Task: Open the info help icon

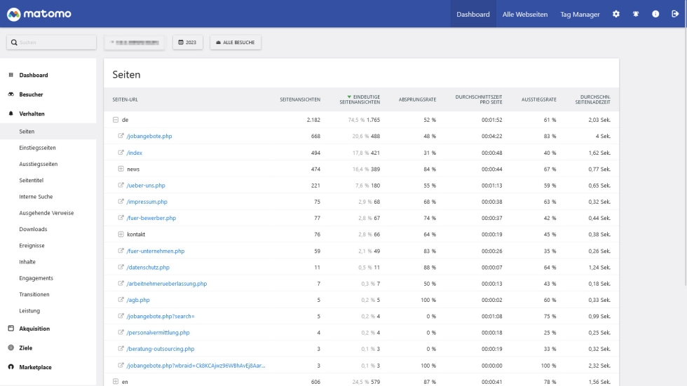Action: point(655,14)
